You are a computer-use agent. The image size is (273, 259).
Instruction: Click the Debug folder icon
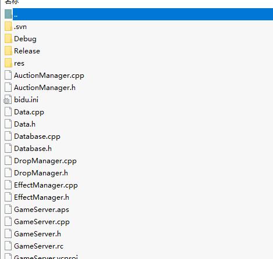click(8, 38)
